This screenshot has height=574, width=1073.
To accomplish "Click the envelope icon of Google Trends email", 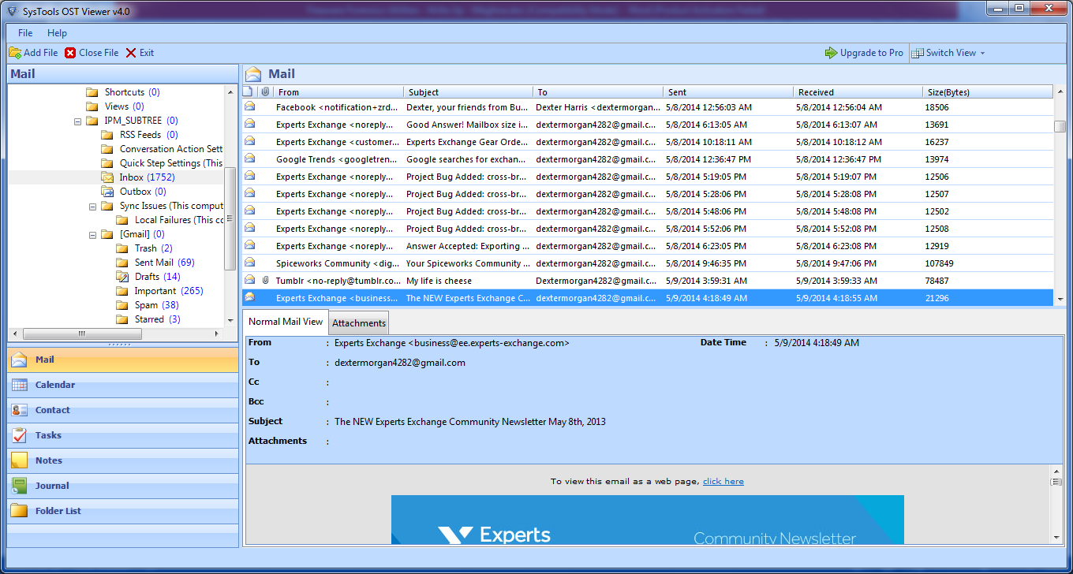I will pos(249,158).
